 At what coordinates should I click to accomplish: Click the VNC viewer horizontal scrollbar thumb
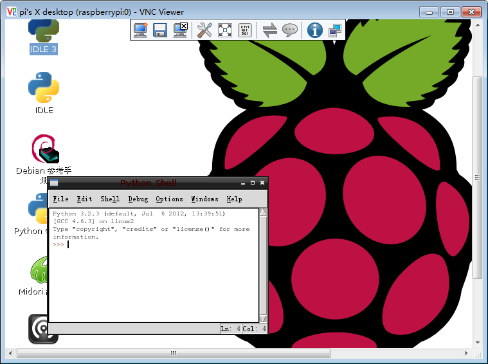click(174, 353)
